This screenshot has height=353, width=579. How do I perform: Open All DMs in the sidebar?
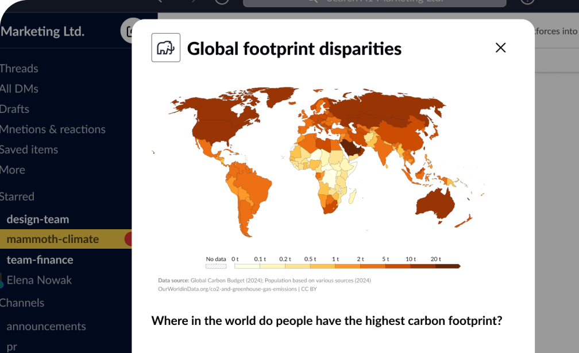(19, 89)
